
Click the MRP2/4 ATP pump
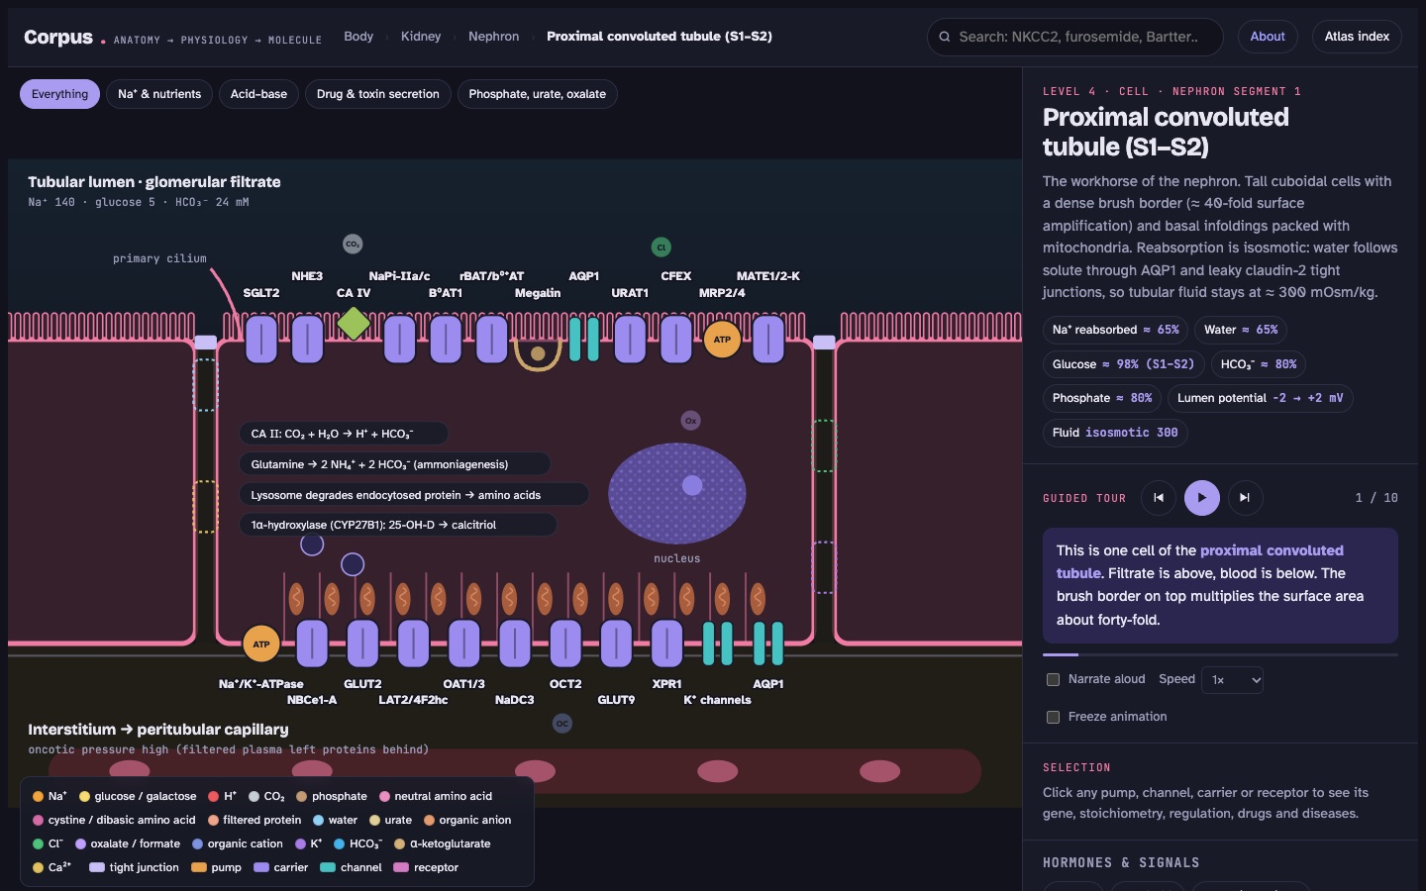(x=722, y=340)
